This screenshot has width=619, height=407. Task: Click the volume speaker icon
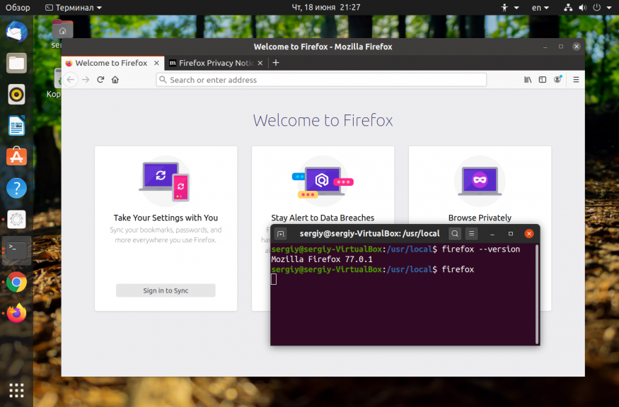point(583,8)
